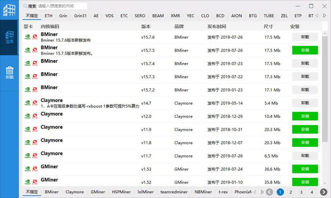Click AMD icon in GMiner v1.53 row
Viewport: 331px width, 198px height.
[35, 169]
